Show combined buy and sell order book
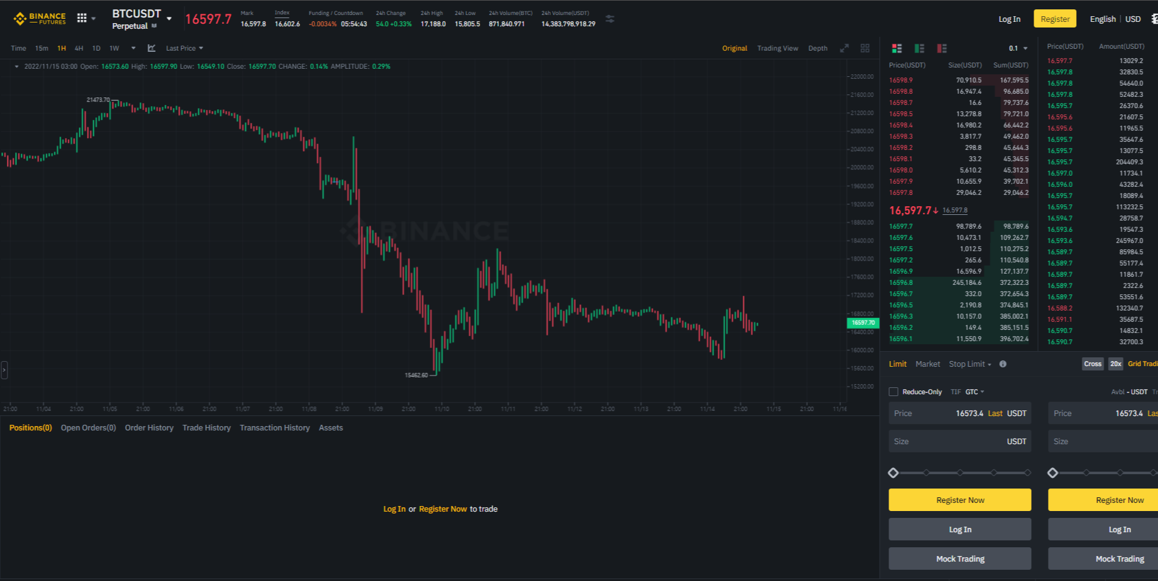Viewport: 1158px width, 581px height. coord(897,48)
